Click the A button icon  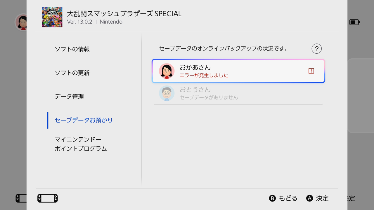coord(310,198)
